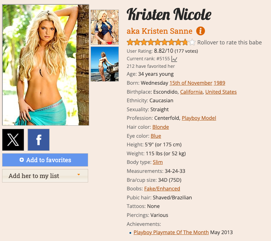
Task: Select the first rating star
Action: pos(130,42)
